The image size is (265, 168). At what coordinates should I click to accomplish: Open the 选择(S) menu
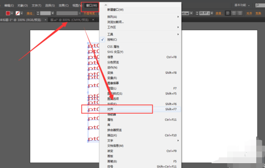50,6
